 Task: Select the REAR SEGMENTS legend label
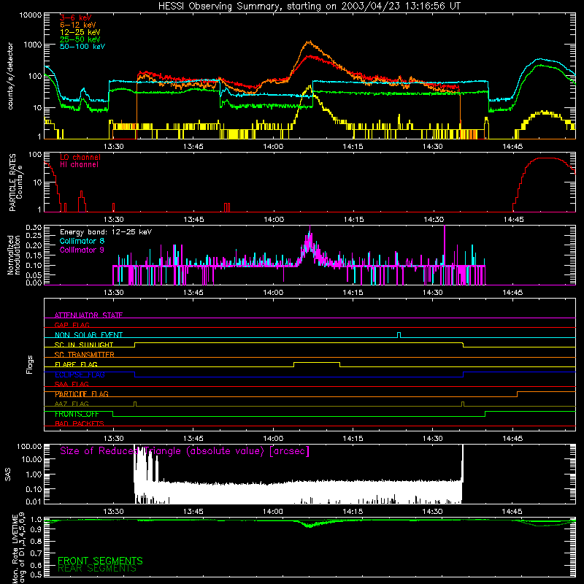click(97, 569)
